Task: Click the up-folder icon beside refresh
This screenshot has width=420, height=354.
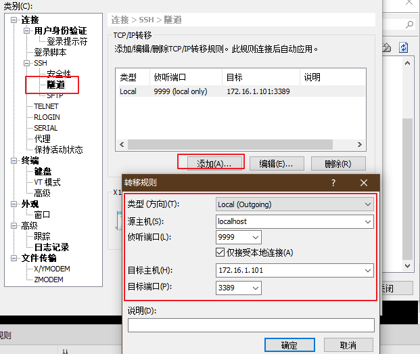Action: tap(387, 47)
